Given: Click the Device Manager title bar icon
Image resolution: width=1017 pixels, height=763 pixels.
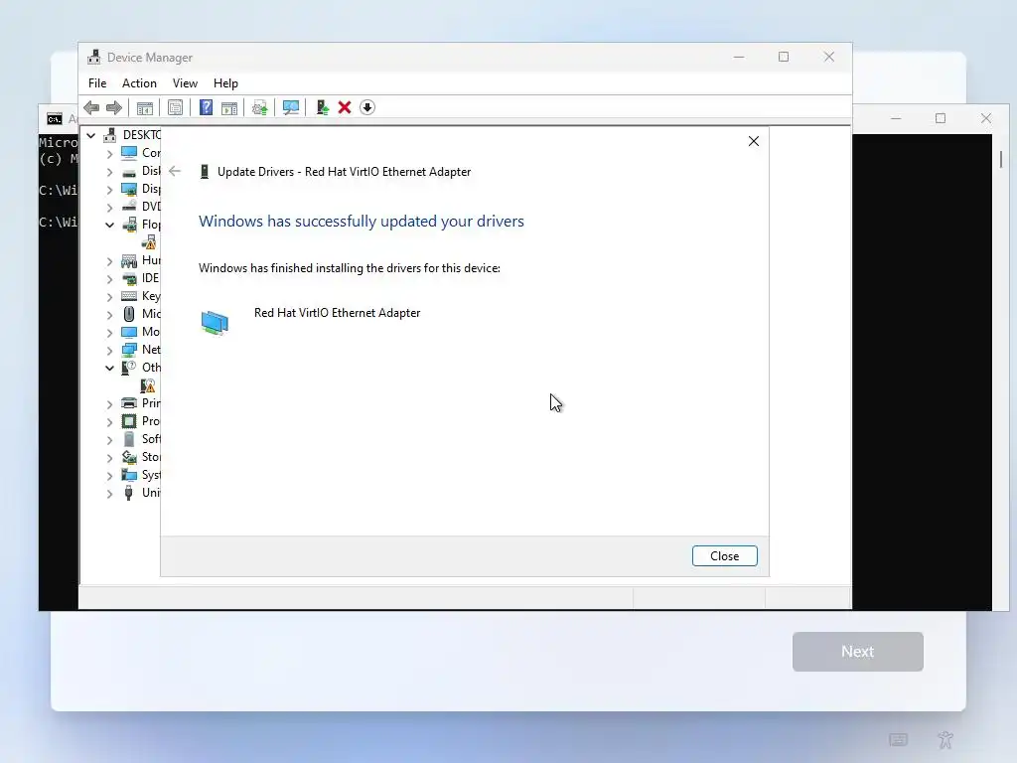Looking at the screenshot, I should tap(94, 57).
